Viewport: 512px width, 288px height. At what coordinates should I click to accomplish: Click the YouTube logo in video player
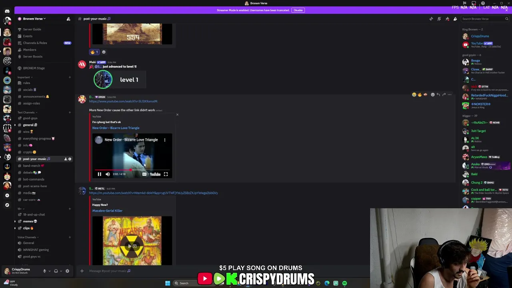pyautogui.click(x=155, y=174)
